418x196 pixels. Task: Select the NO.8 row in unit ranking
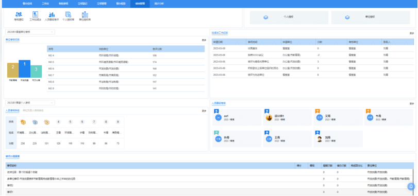(126, 82)
